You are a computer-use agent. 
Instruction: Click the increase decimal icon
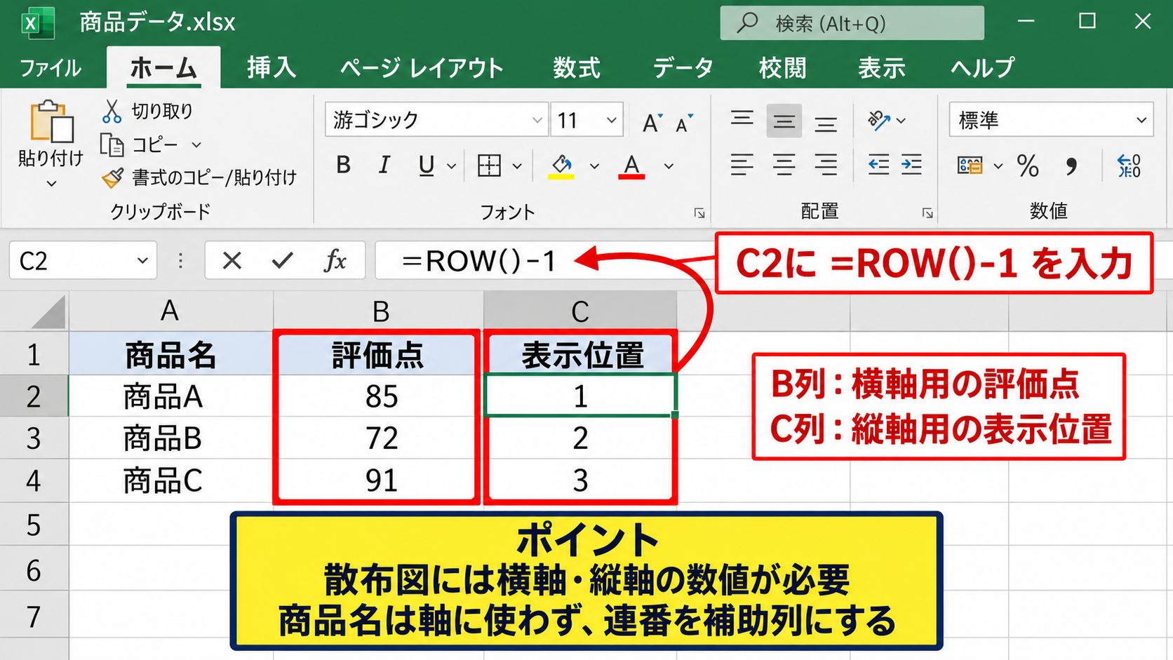(1129, 166)
